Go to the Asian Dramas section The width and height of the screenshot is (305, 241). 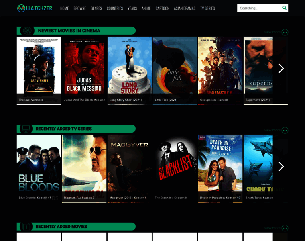point(185,8)
